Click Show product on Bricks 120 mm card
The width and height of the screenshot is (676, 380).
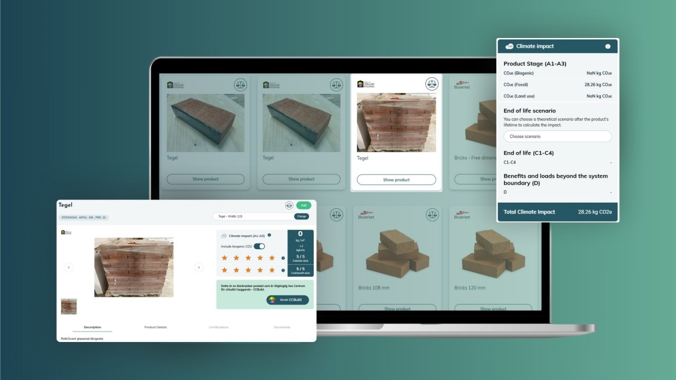pos(493,308)
